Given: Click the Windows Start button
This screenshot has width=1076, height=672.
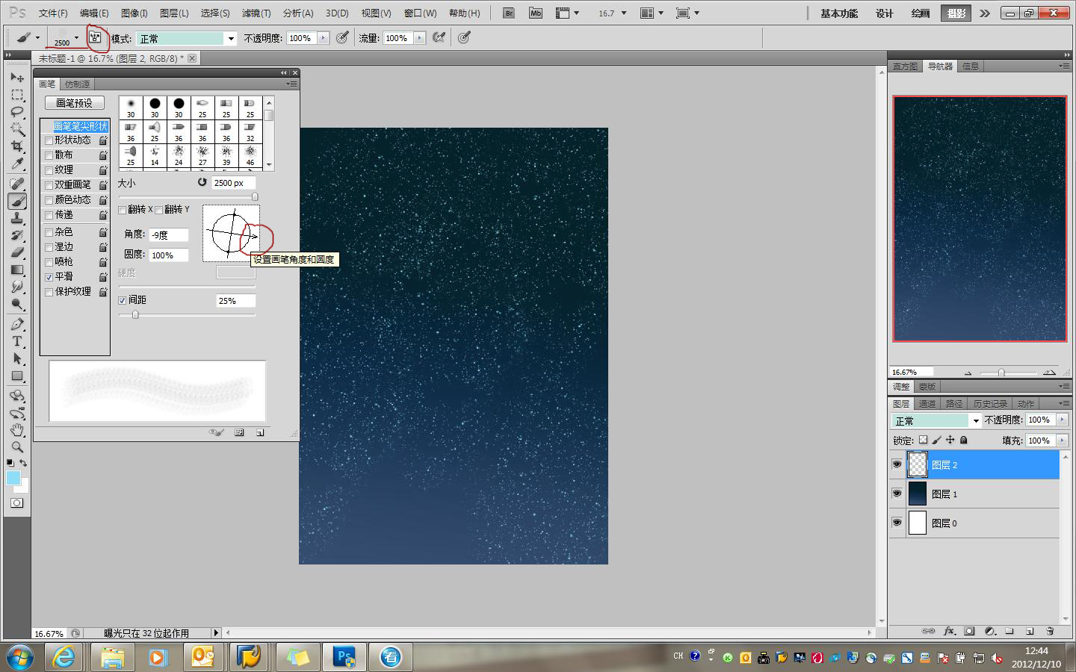Looking at the screenshot, I should click(19, 657).
